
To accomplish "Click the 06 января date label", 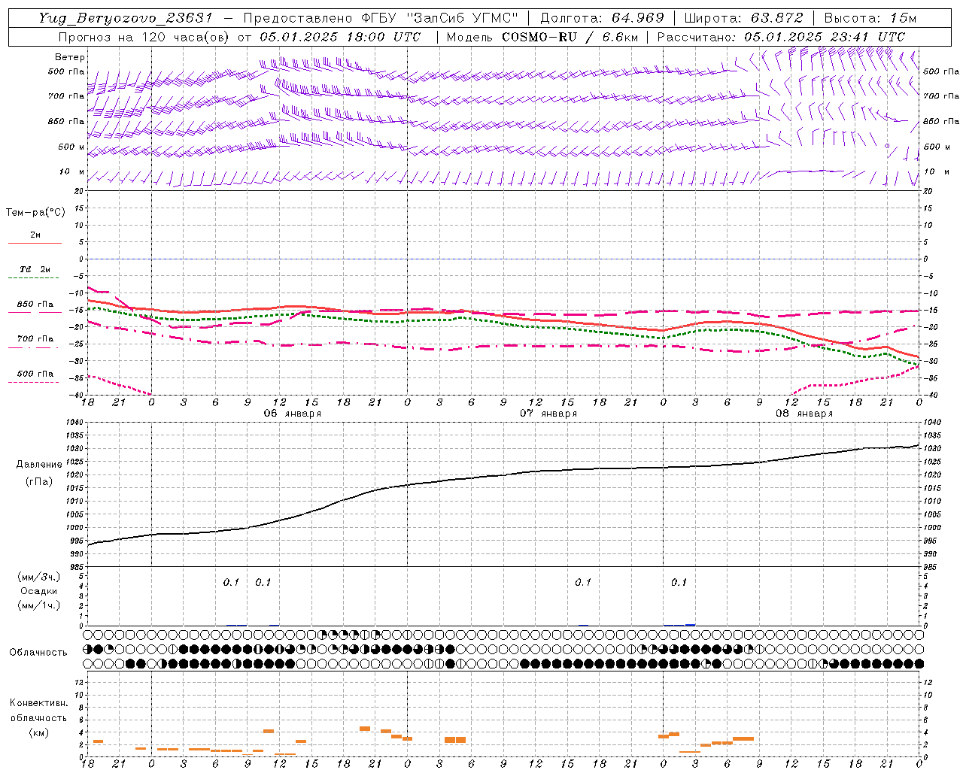I will point(292,414).
